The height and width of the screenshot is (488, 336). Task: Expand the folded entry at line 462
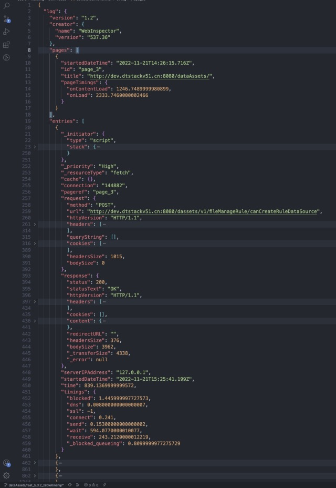(x=35, y=462)
